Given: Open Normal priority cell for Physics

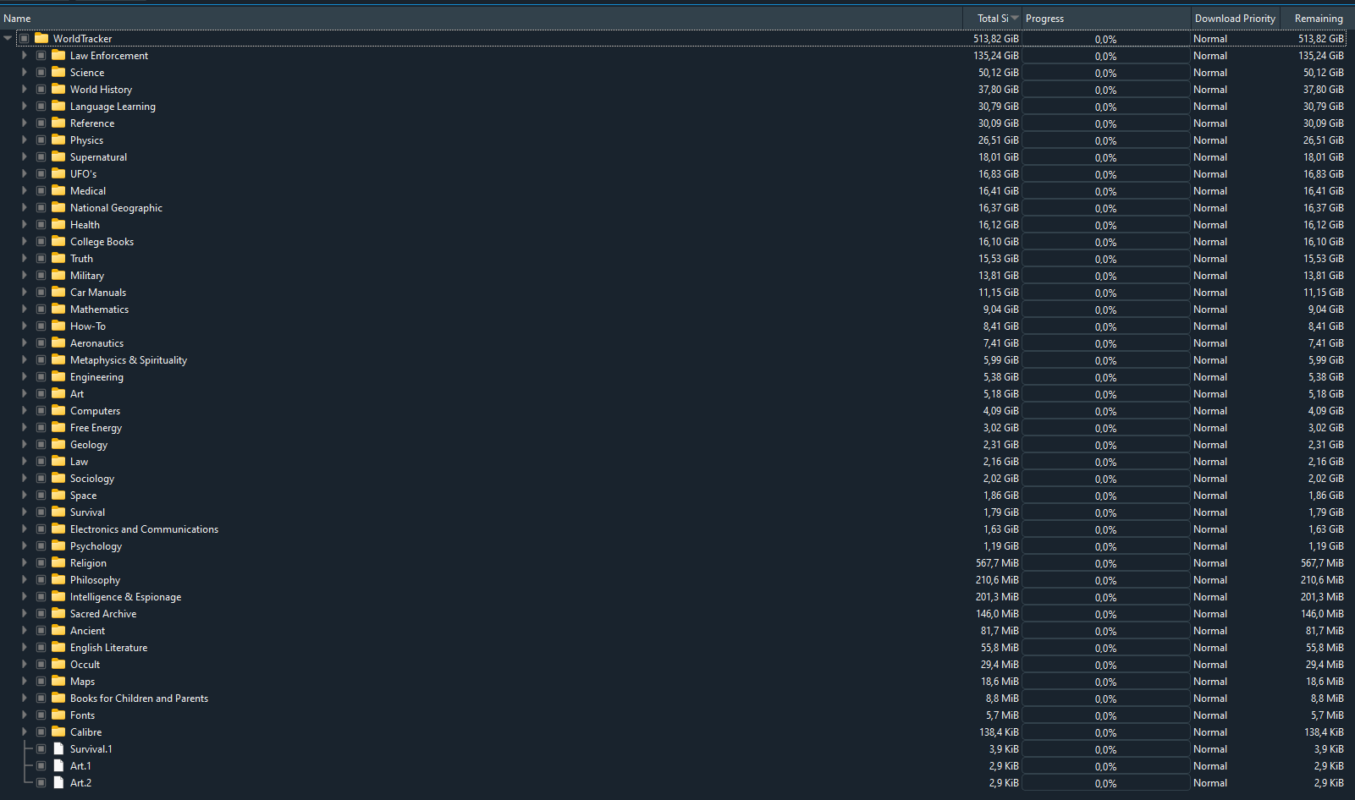Looking at the screenshot, I should (x=1210, y=140).
